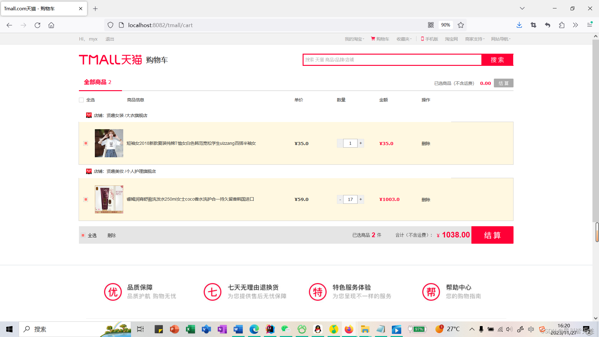Launch PowerPoint from taskbar
This screenshot has width=599, height=337.
(x=174, y=329)
